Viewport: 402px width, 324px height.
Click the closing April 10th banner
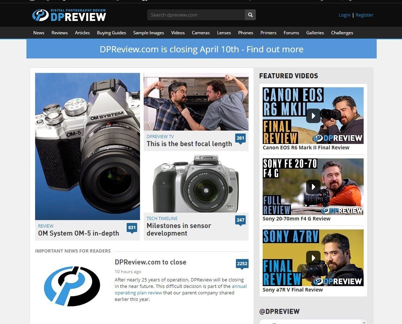coord(202,49)
